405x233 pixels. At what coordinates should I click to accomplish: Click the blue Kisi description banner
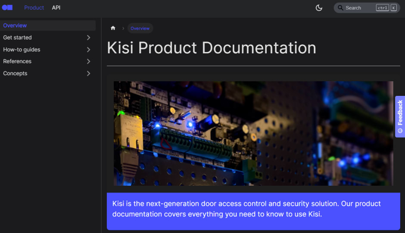(x=253, y=211)
